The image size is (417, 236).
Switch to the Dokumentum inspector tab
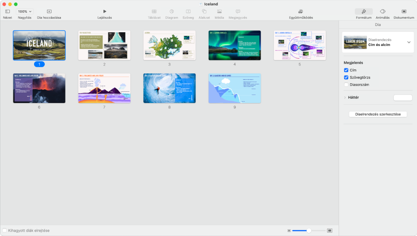[404, 12]
